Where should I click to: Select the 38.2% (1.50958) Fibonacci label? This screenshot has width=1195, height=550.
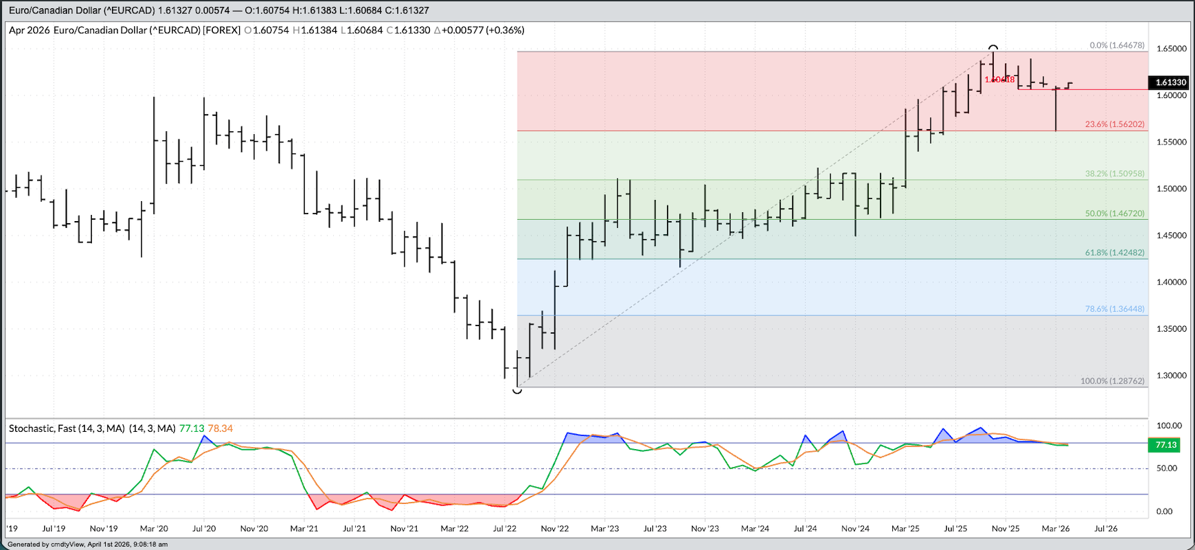1114,173
